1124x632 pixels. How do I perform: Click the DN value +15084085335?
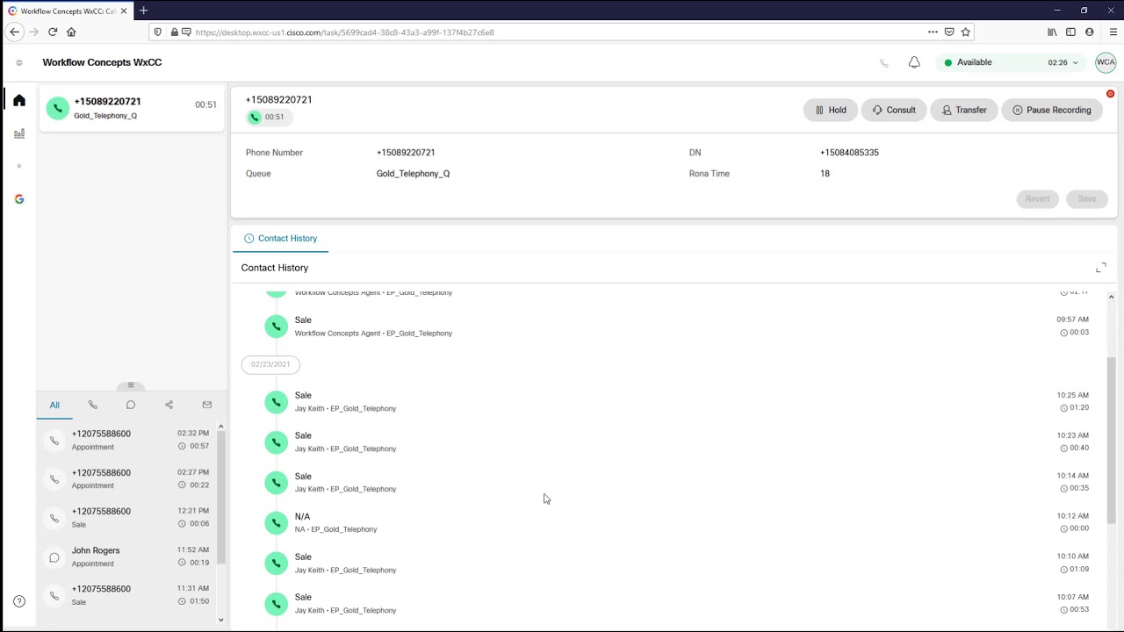(849, 153)
